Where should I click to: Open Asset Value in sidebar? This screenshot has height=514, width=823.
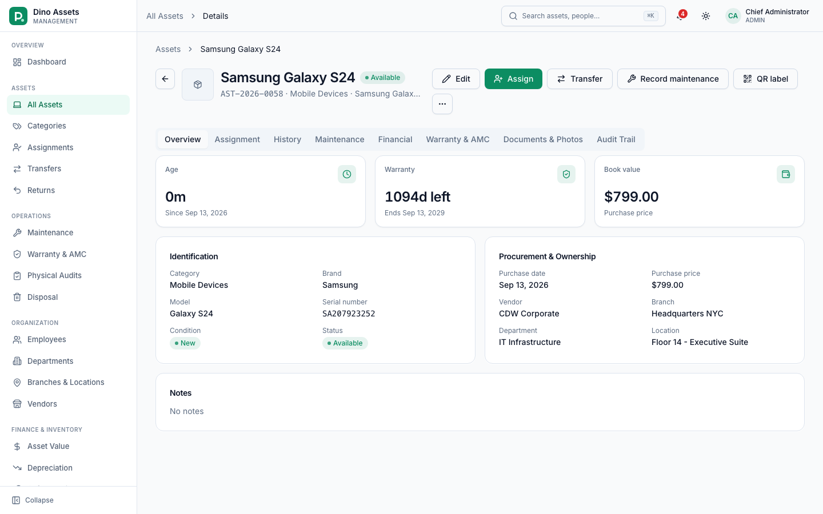(68, 446)
